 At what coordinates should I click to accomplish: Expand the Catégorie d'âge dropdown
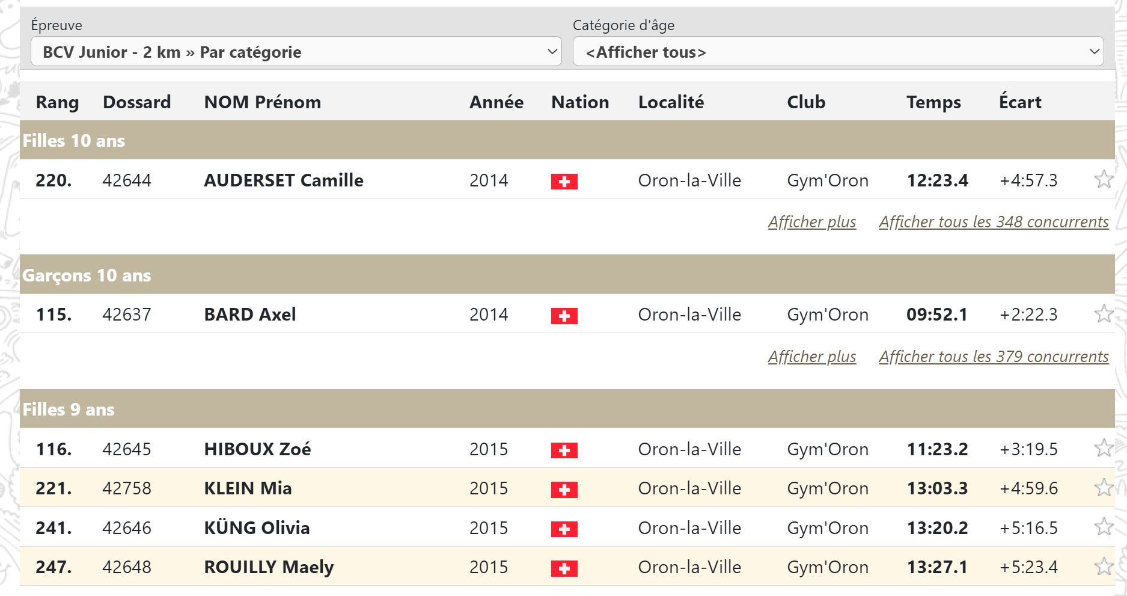pyautogui.click(x=838, y=52)
